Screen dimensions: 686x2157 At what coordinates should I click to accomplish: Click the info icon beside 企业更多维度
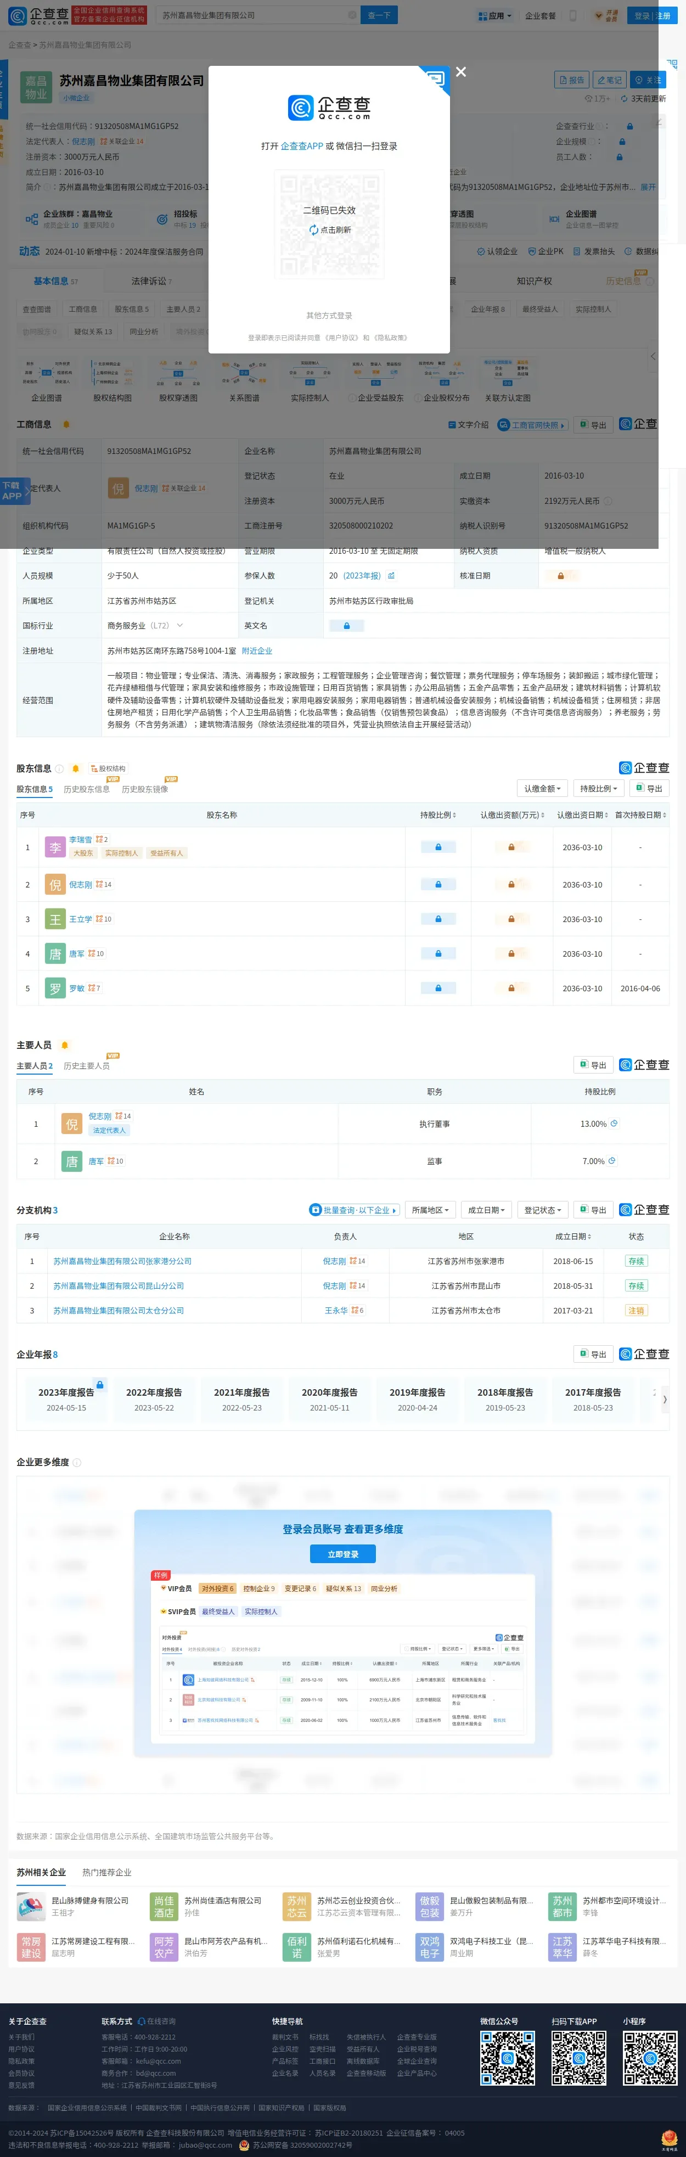point(77,1462)
